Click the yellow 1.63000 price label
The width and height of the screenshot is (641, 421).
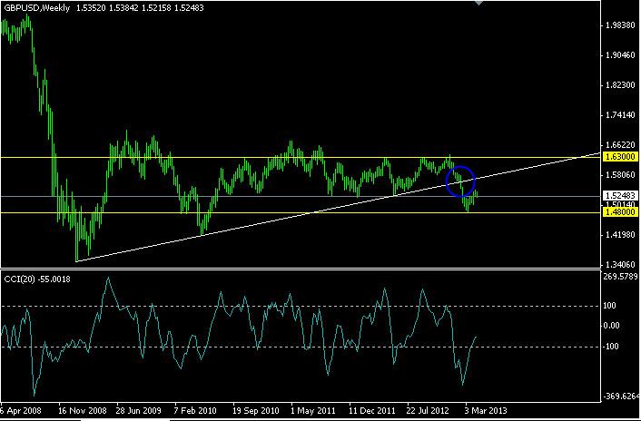620,157
